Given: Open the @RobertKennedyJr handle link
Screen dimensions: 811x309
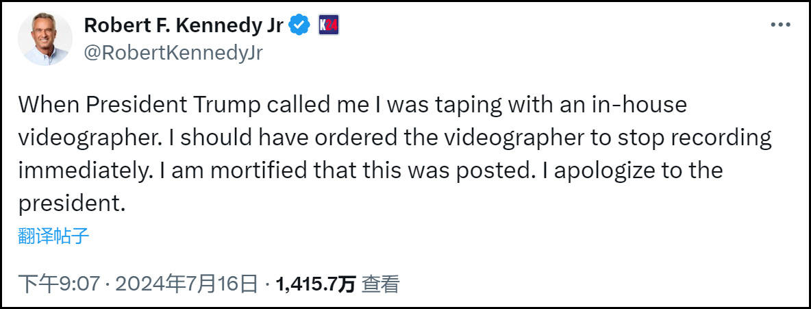Looking at the screenshot, I should (173, 53).
